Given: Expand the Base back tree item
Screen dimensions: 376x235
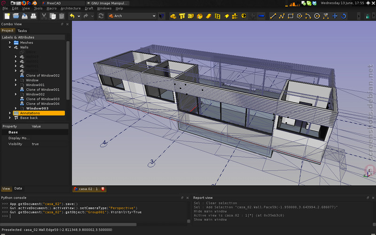Looking at the screenshot, I should pyautogui.click(x=10, y=118).
